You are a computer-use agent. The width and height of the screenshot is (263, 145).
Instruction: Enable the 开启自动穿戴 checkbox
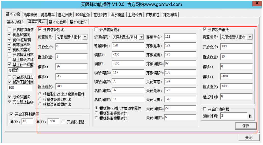pyautogui.click(x=205, y=109)
